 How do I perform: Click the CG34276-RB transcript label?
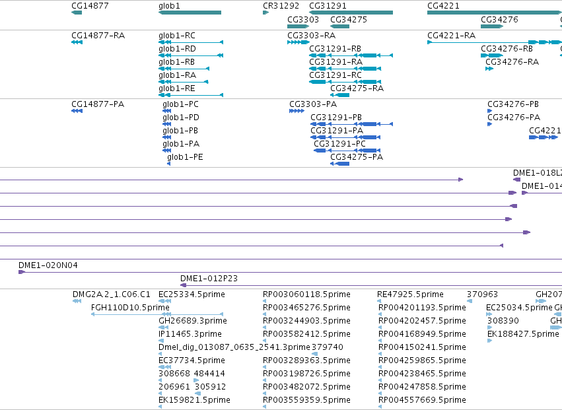click(x=507, y=49)
